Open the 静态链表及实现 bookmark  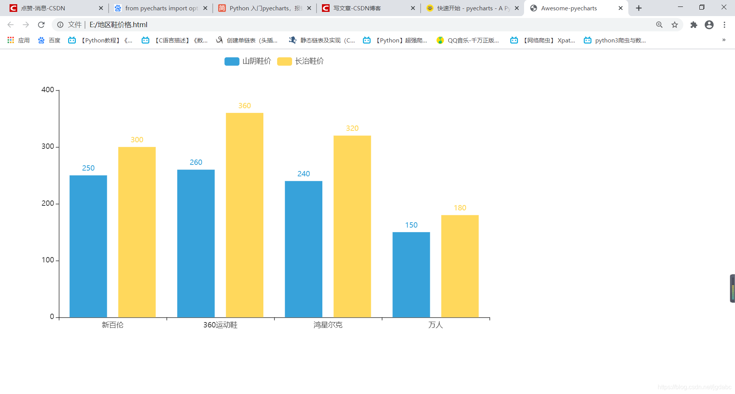322,40
